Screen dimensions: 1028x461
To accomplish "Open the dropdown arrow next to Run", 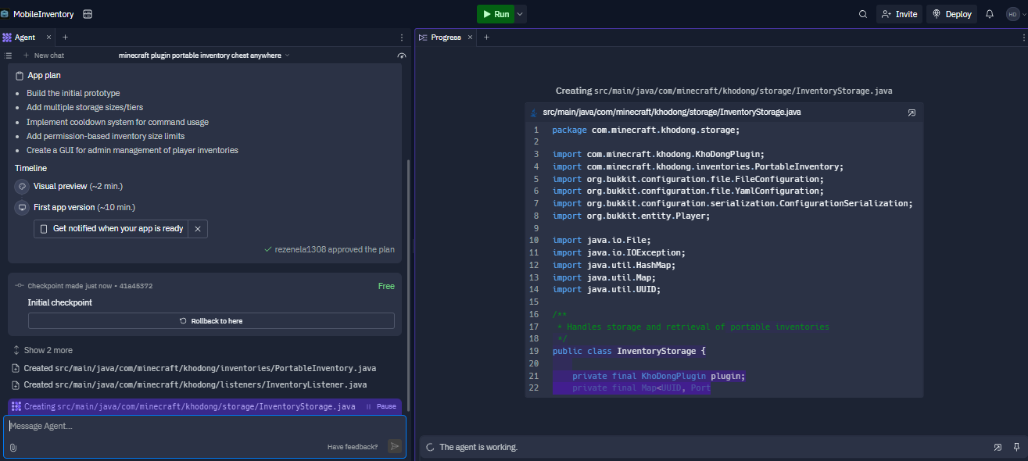I will pyautogui.click(x=521, y=14).
